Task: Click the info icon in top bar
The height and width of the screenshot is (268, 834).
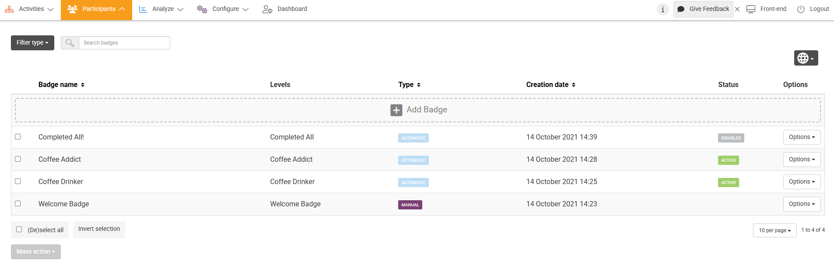Action: (x=662, y=9)
